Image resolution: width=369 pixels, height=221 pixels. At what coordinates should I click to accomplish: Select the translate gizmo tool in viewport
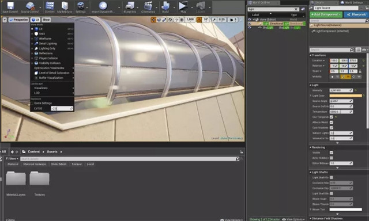click(x=153, y=20)
